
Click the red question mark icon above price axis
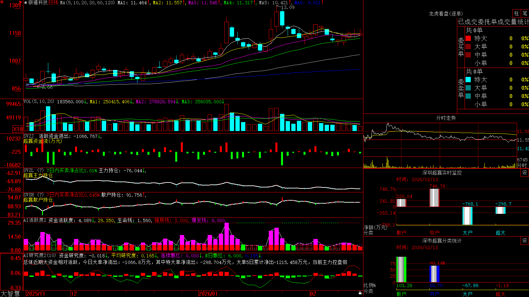20,3
